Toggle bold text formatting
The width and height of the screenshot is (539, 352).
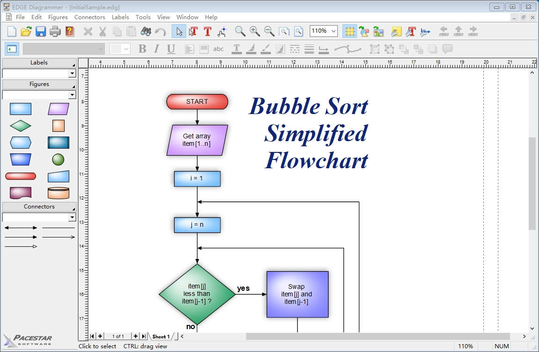(x=142, y=49)
